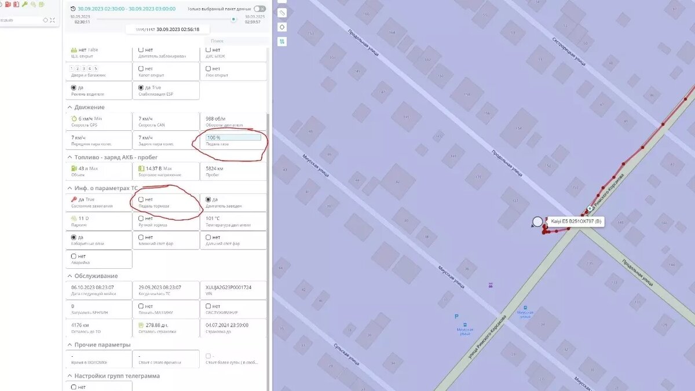Click the central lock icon in Ц.З. открыт card
Image resolution: width=695 pixels, height=391 pixels.
[x=74, y=50]
